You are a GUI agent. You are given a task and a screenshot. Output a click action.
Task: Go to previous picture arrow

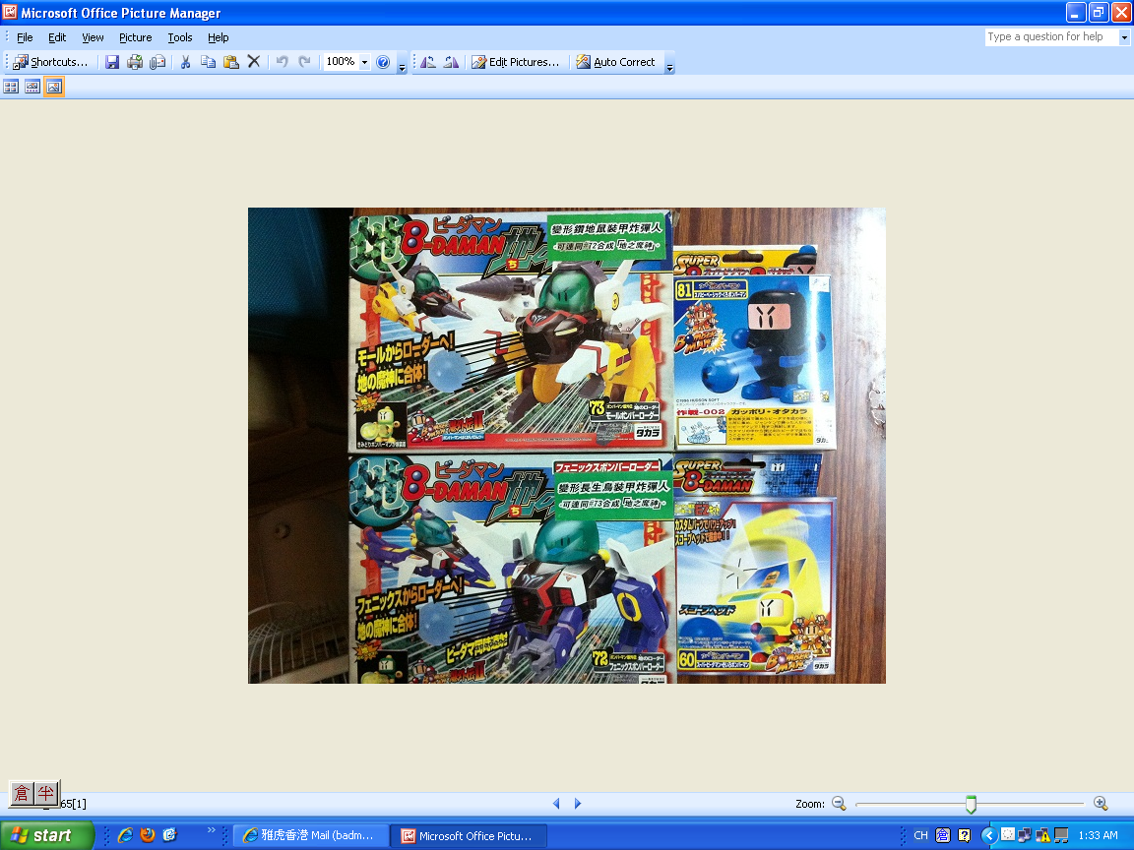tap(556, 803)
